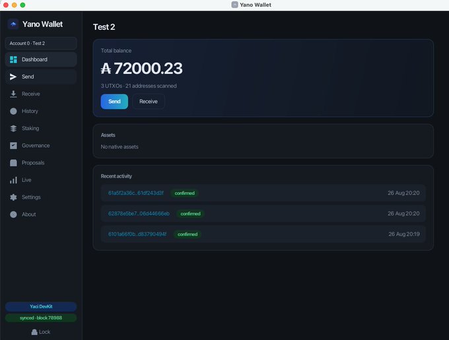The width and height of the screenshot is (449, 340).
Task: Open transaction 6101a66f0b..d83790494f
Action: tap(137, 234)
